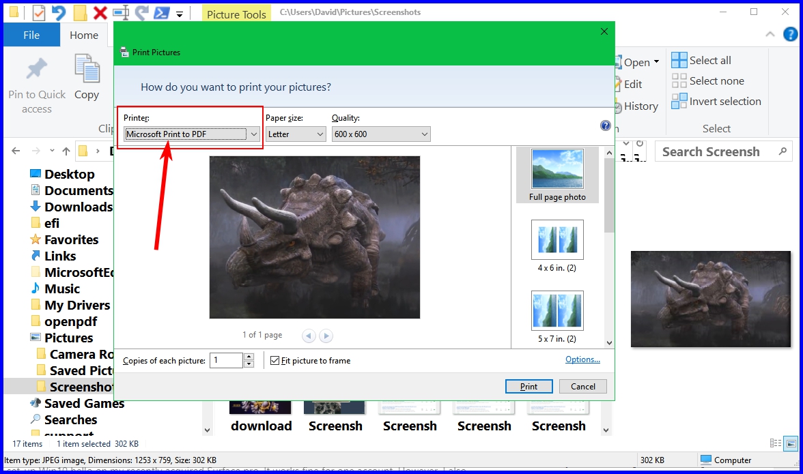Image resolution: width=803 pixels, height=474 pixels.
Task: Click the Up one level arrow
Action: coord(66,151)
